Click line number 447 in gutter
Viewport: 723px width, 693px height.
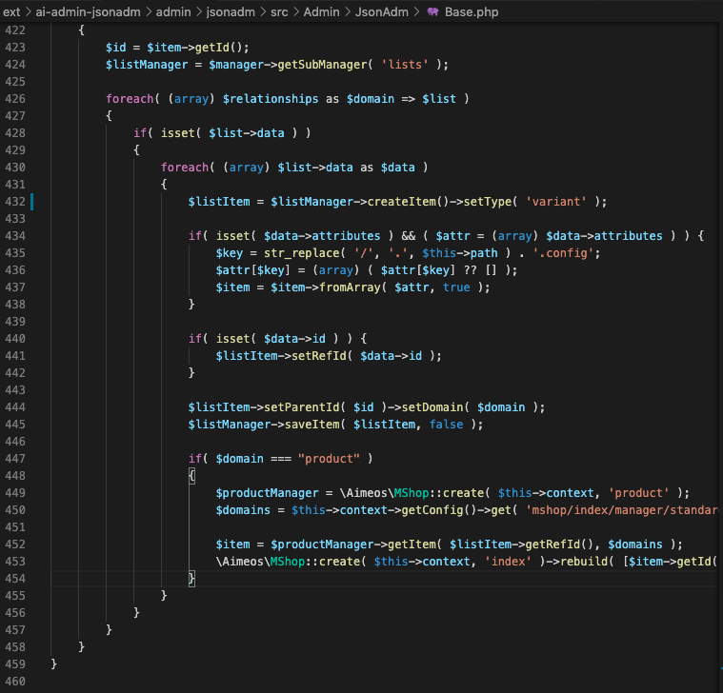click(x=15, y=459)
